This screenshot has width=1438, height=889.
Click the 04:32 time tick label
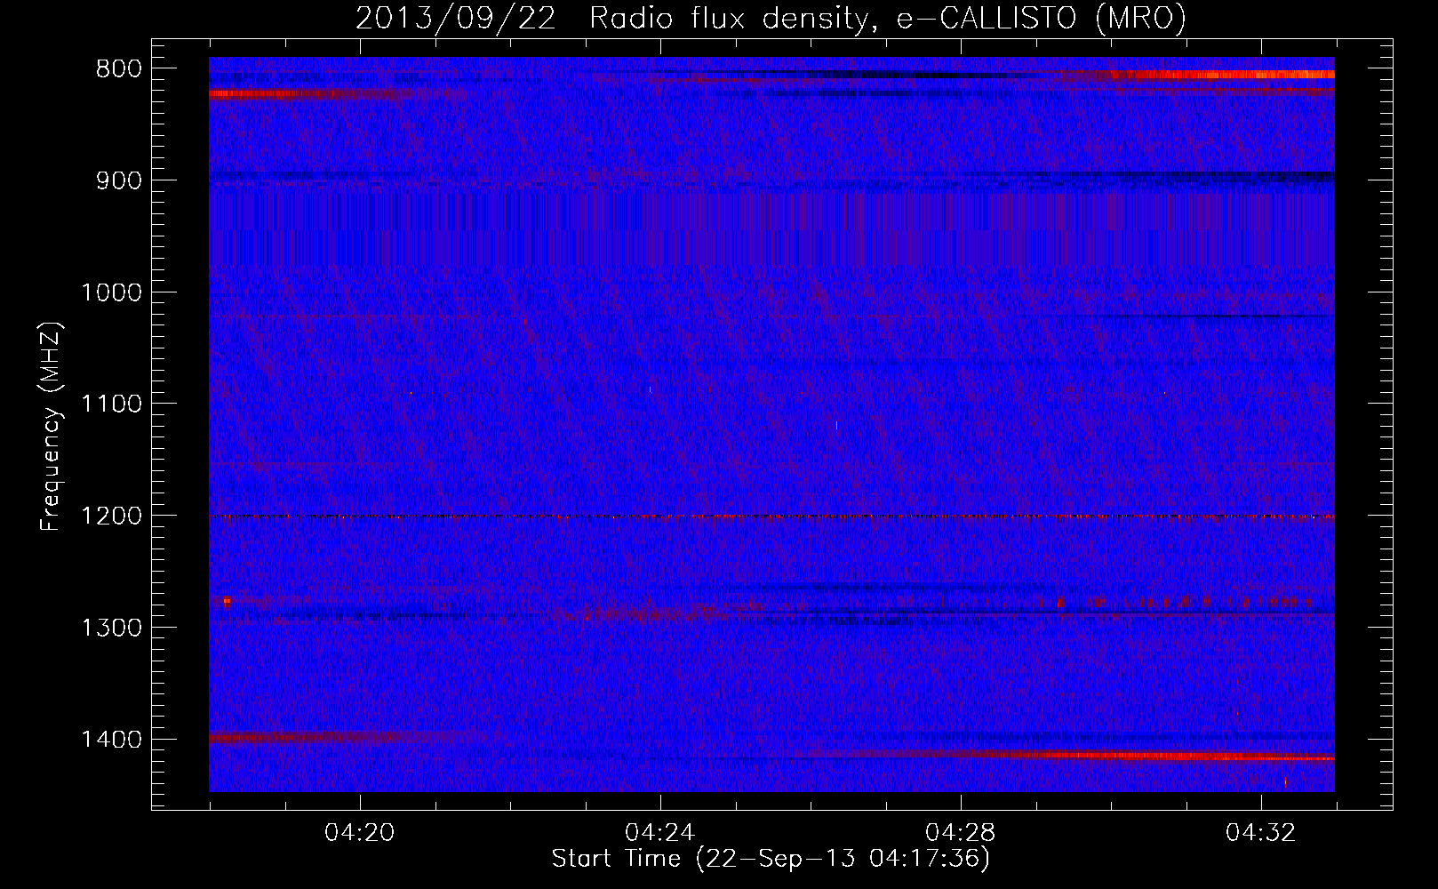coord(1261,833)
